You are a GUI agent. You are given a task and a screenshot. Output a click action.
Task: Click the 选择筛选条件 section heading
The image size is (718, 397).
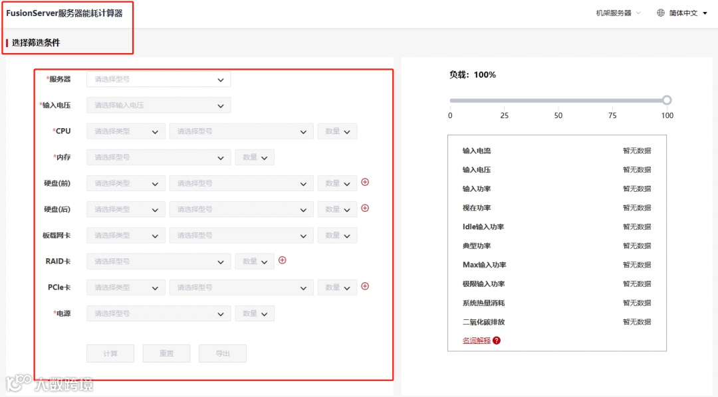(x=36, y=42)
